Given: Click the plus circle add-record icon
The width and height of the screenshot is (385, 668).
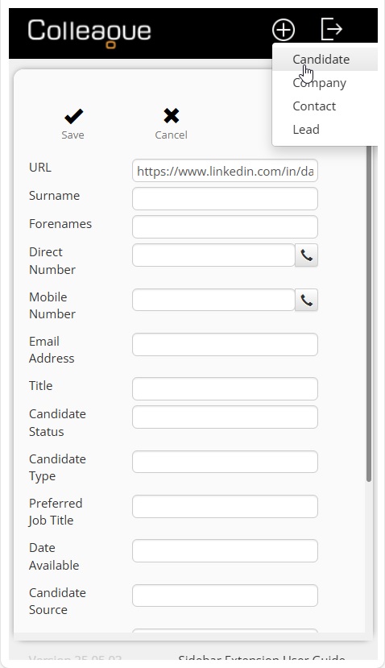Looking at the screenshot, I should tap(284, 30).
